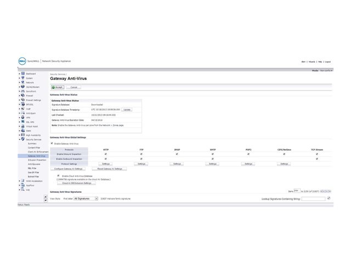This screenshot has height=263, width=351.
Task: Click the Cancel button
Action: (x=73, y=87)
